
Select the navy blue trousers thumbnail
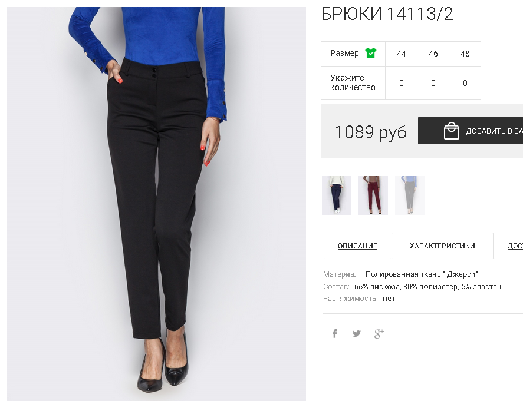[x=337, y=195]
